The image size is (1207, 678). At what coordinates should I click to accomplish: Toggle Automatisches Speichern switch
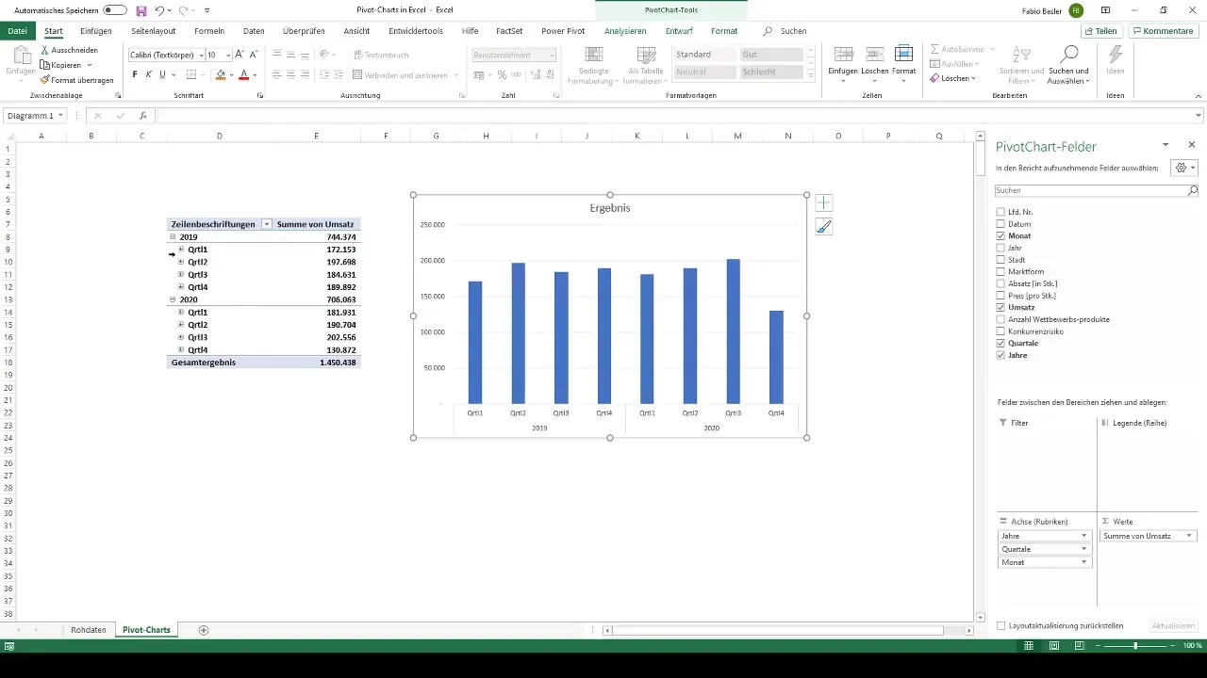115,10
